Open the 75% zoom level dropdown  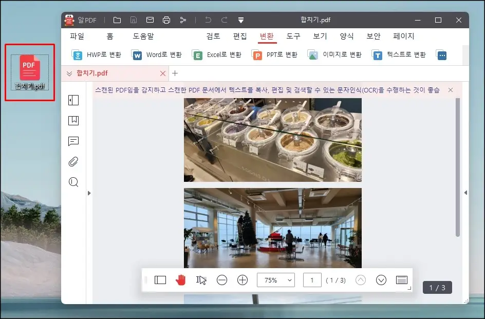tap(276, 280)
